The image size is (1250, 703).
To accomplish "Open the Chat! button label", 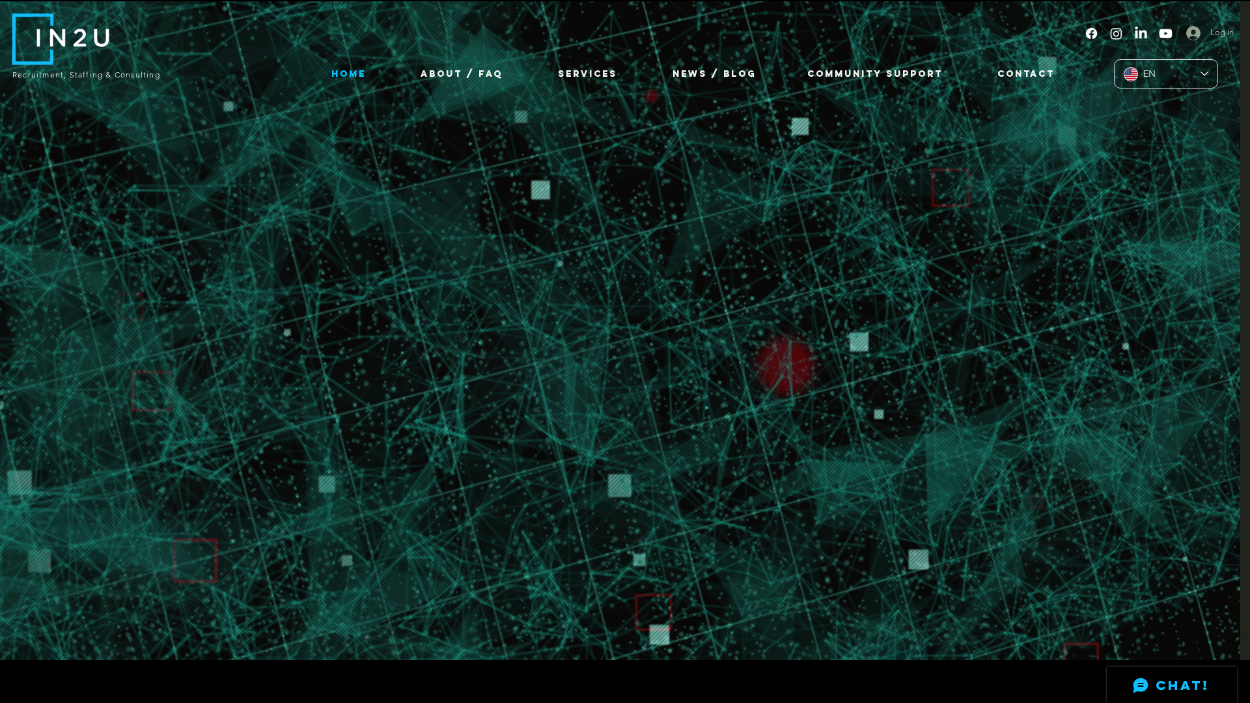I will pyautogui.click(x=1182, y=685).
